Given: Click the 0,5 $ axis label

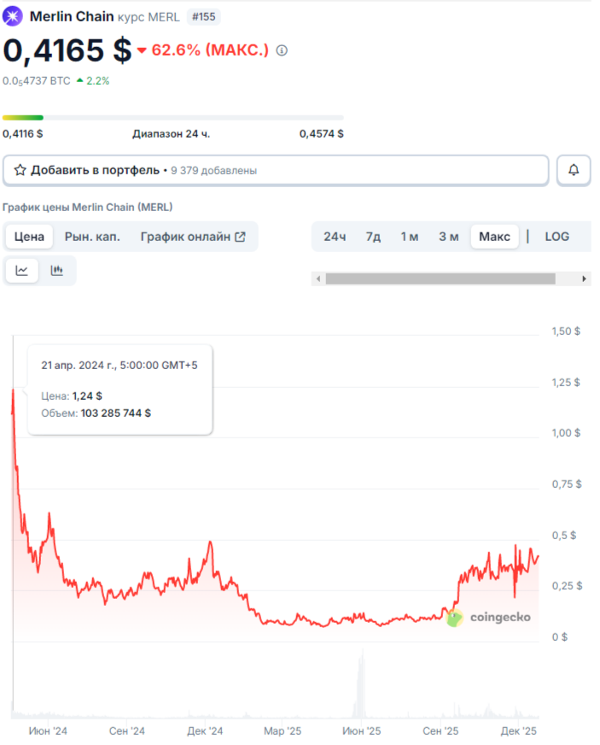Looking at the screenshot, I should 564,536.
